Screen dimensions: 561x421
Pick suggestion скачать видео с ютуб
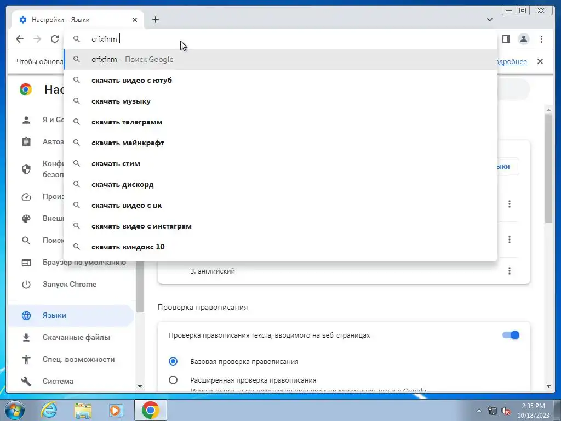(x=280, y=80)
